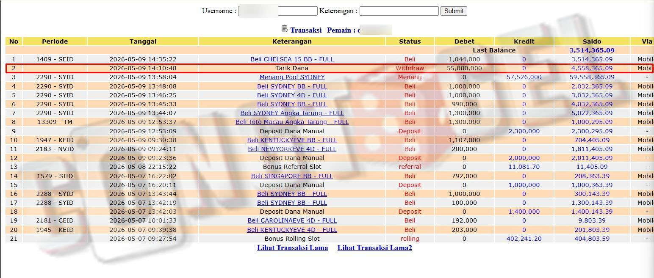Click the Periode column header
Screen dimensions: 654x278
point(55,41)
